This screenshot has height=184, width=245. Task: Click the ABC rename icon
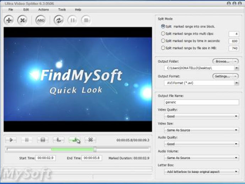pos(40,20)
